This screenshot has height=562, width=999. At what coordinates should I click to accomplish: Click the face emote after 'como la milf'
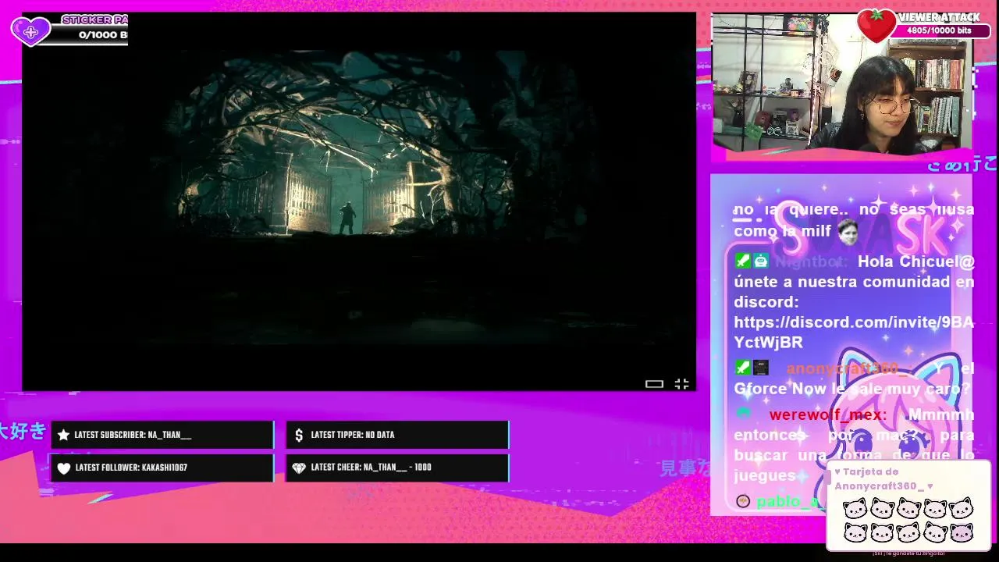pyautogui.click(x=848, y=230)
